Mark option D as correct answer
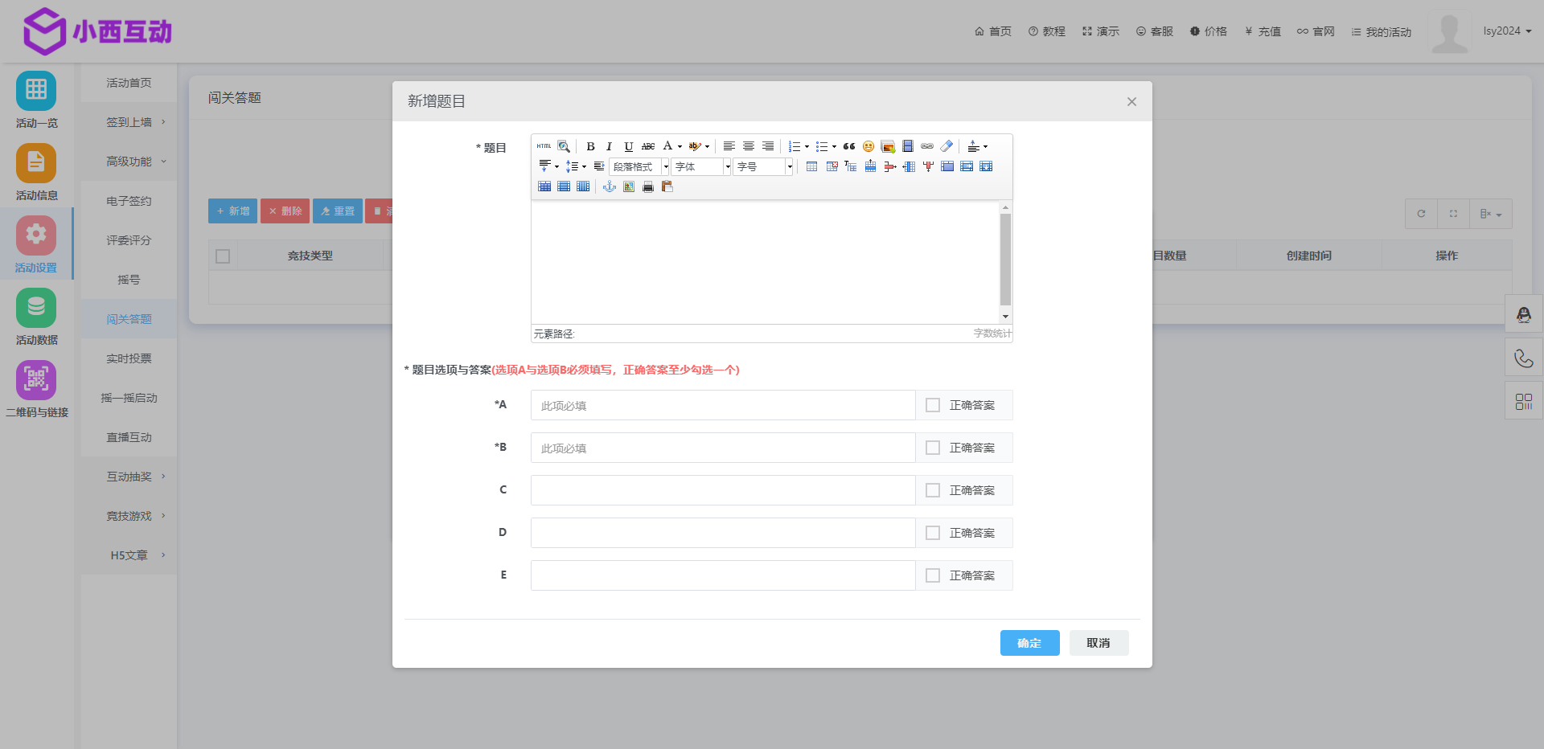The image size is (1544, 749). point(933,533)
